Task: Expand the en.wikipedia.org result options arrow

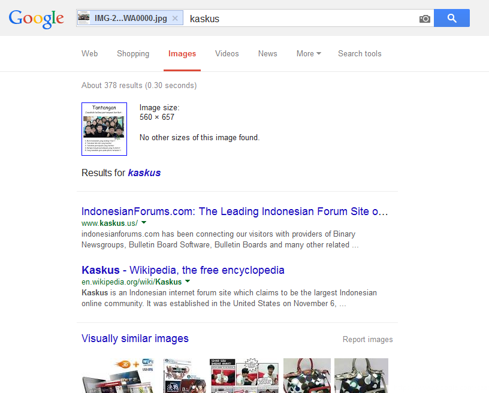Action: [x=188, y=281]
